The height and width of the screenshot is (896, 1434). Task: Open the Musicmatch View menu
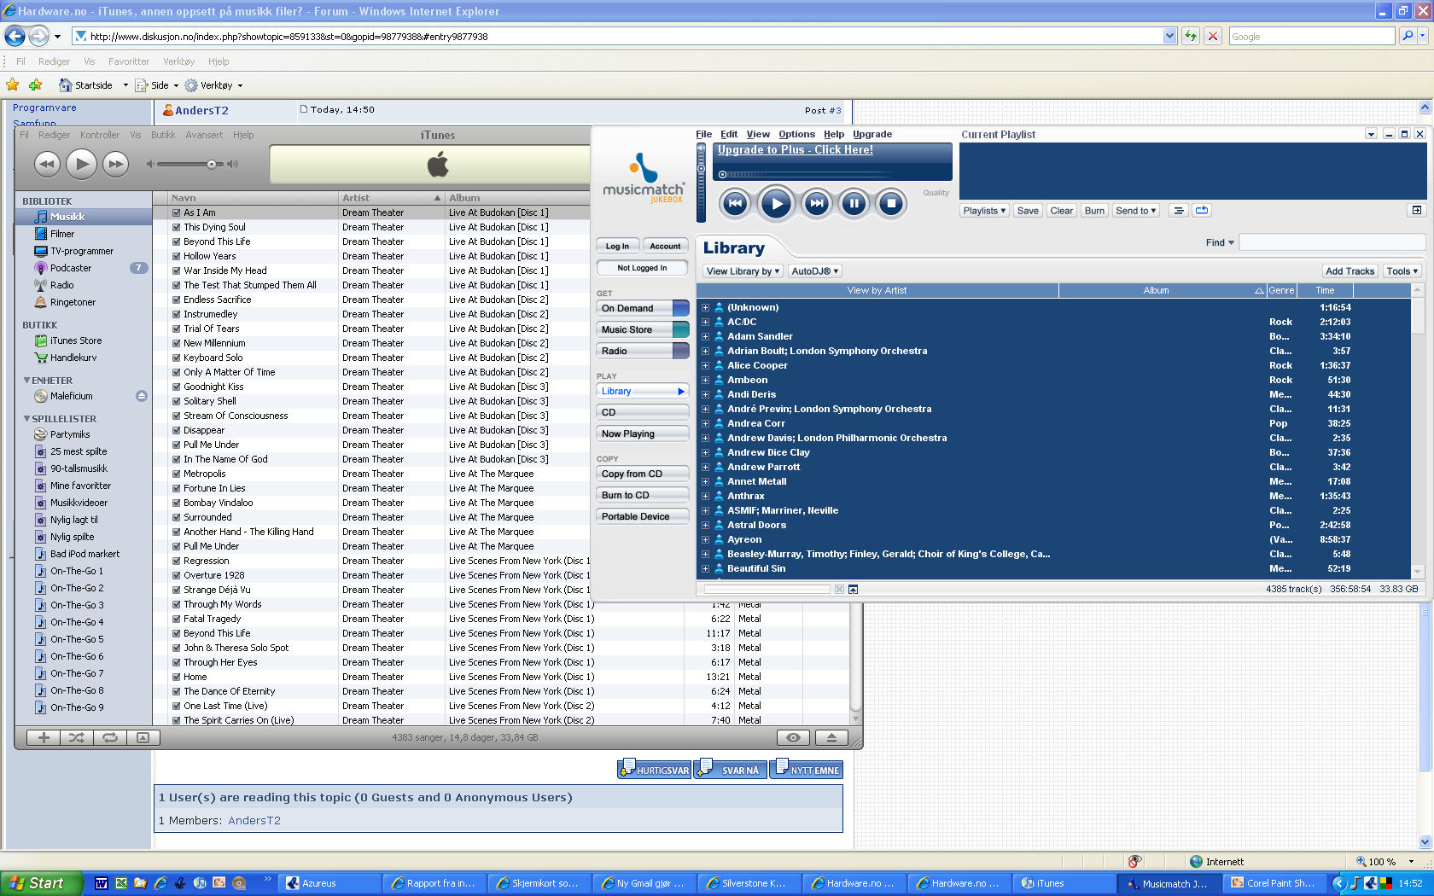point(758,134)
